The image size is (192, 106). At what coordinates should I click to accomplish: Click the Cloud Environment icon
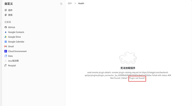point(6,51)
